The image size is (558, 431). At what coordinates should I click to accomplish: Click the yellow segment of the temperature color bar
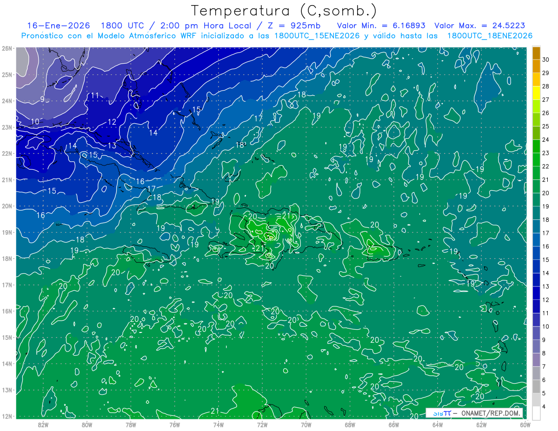click(x=536, y=93)
